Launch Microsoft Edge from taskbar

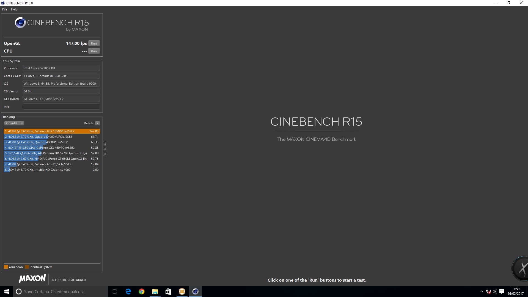click(x=128, y=291)
